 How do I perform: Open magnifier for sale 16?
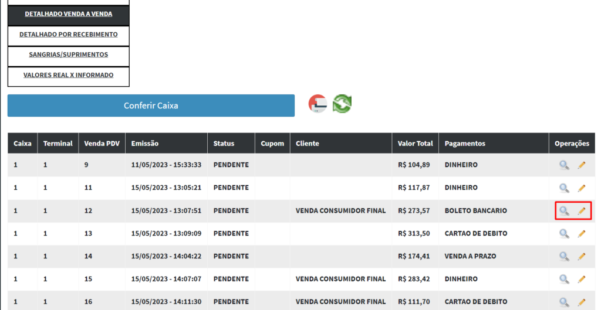point(564,302)
